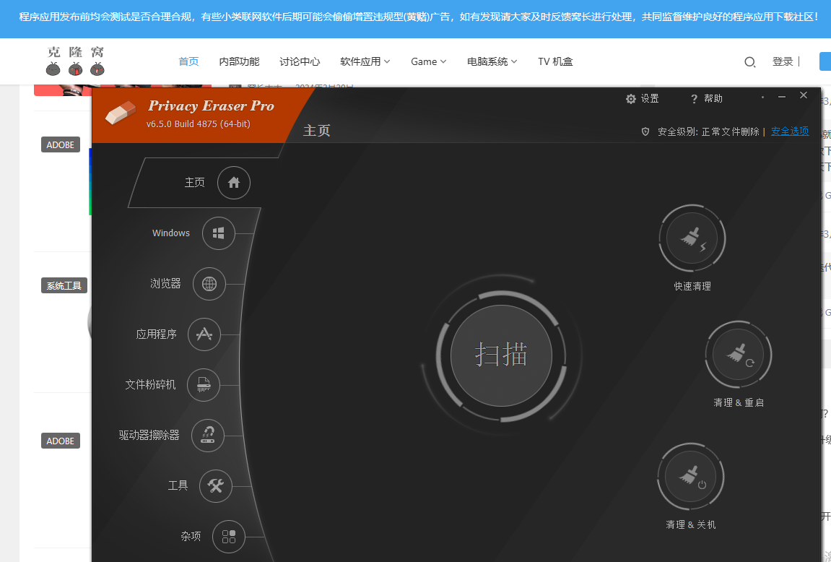Expand the 软件应用 dropdown menu
This screenshot has width=831, height=562.
[x=365, y=61]
